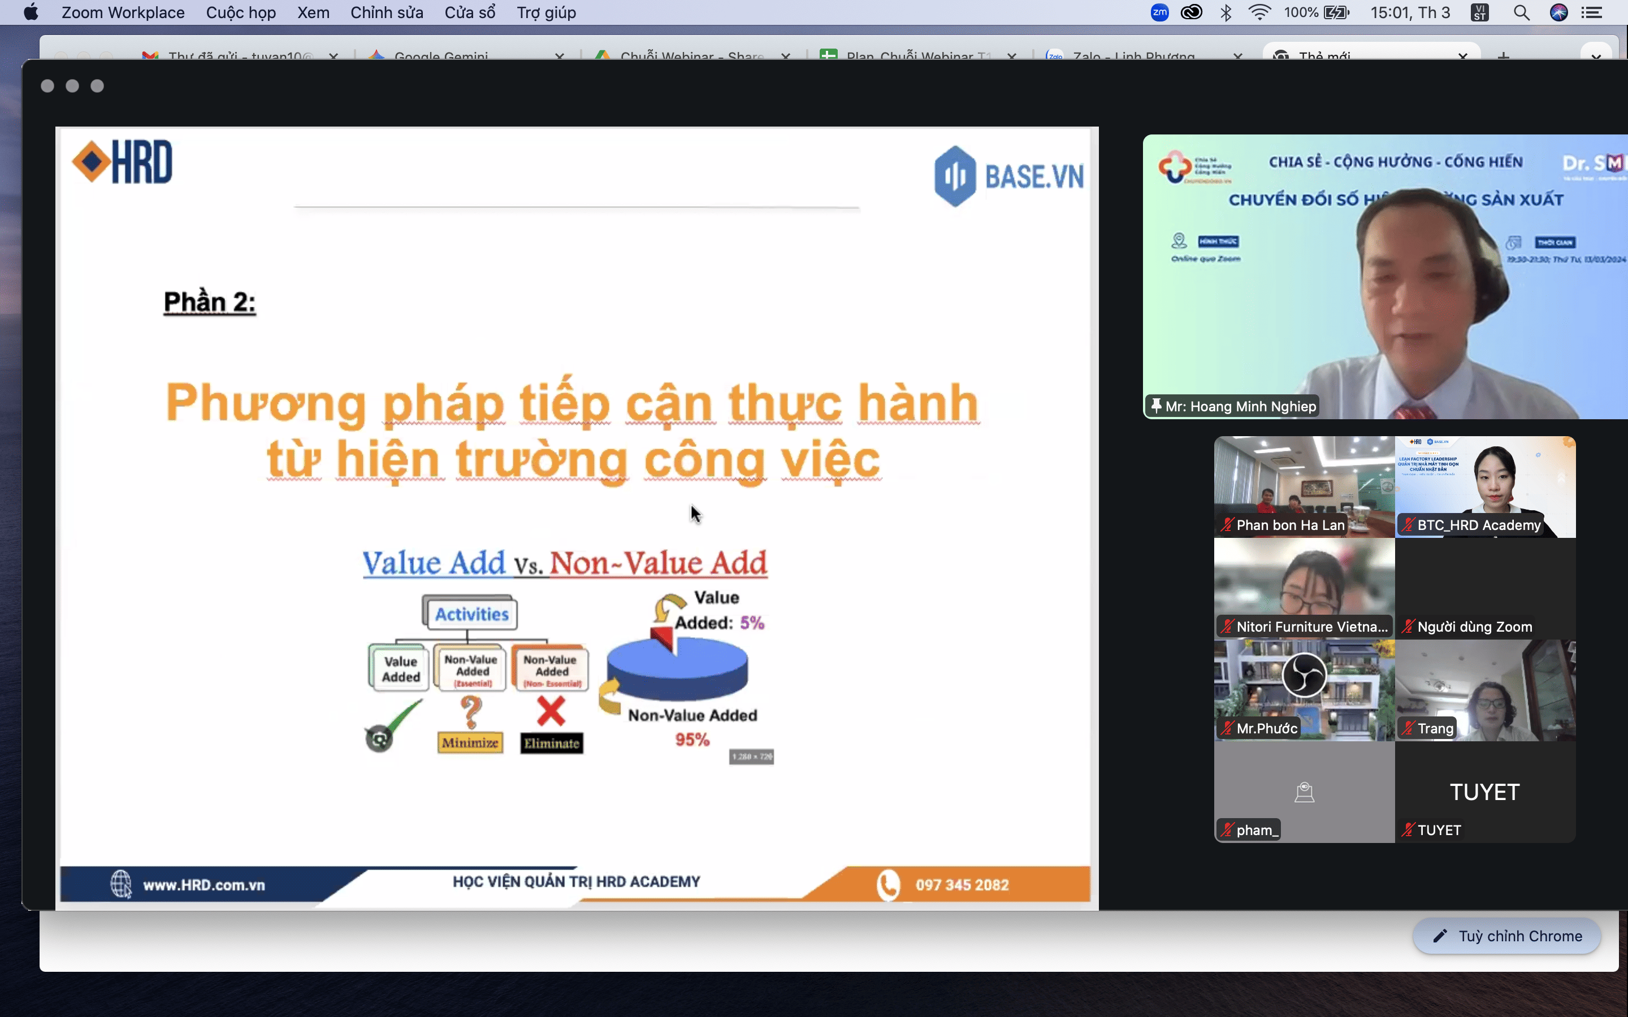The width and height of the screenshot is (1628, 1017).
Task: Open the Wi-Fi status menu
Action: click(x=1259, y=12)
